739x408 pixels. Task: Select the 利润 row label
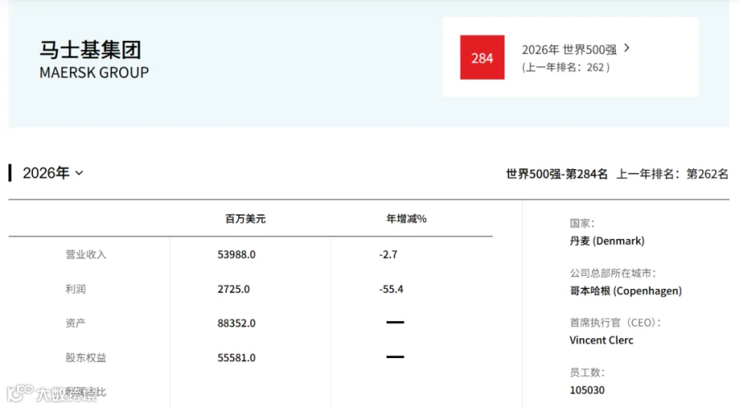(76, 289)
